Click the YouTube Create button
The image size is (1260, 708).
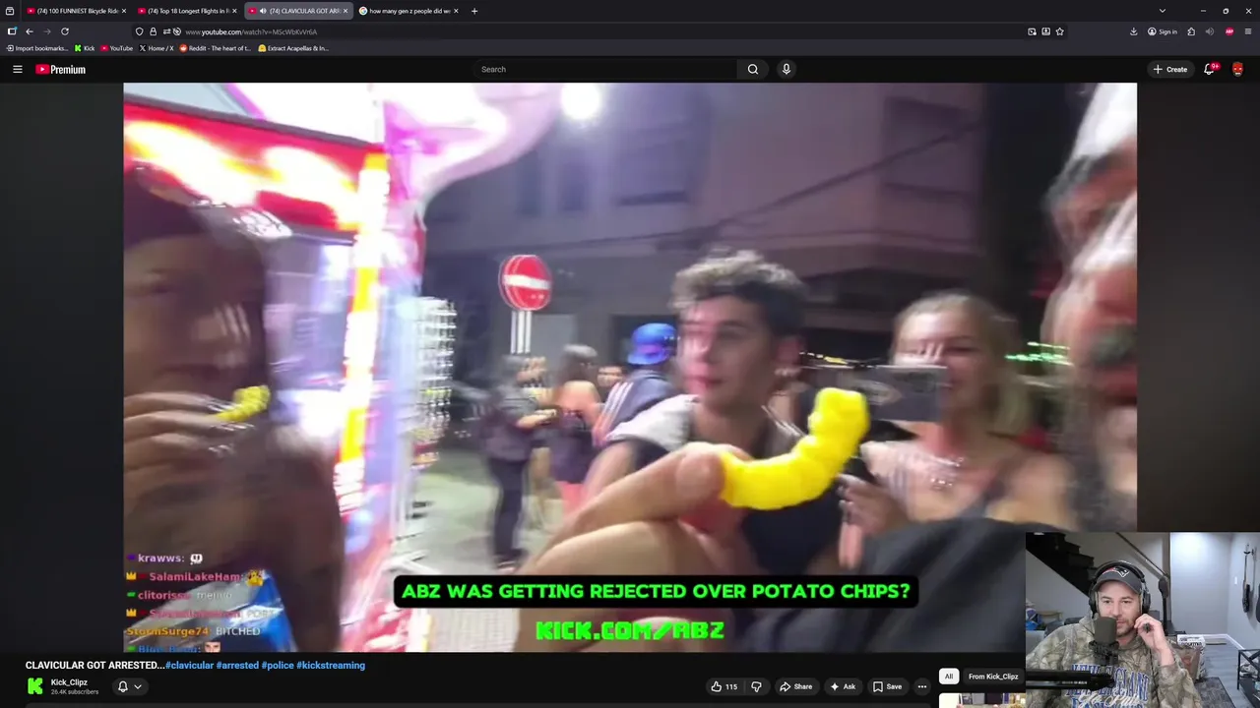(x=1170, y=69)
